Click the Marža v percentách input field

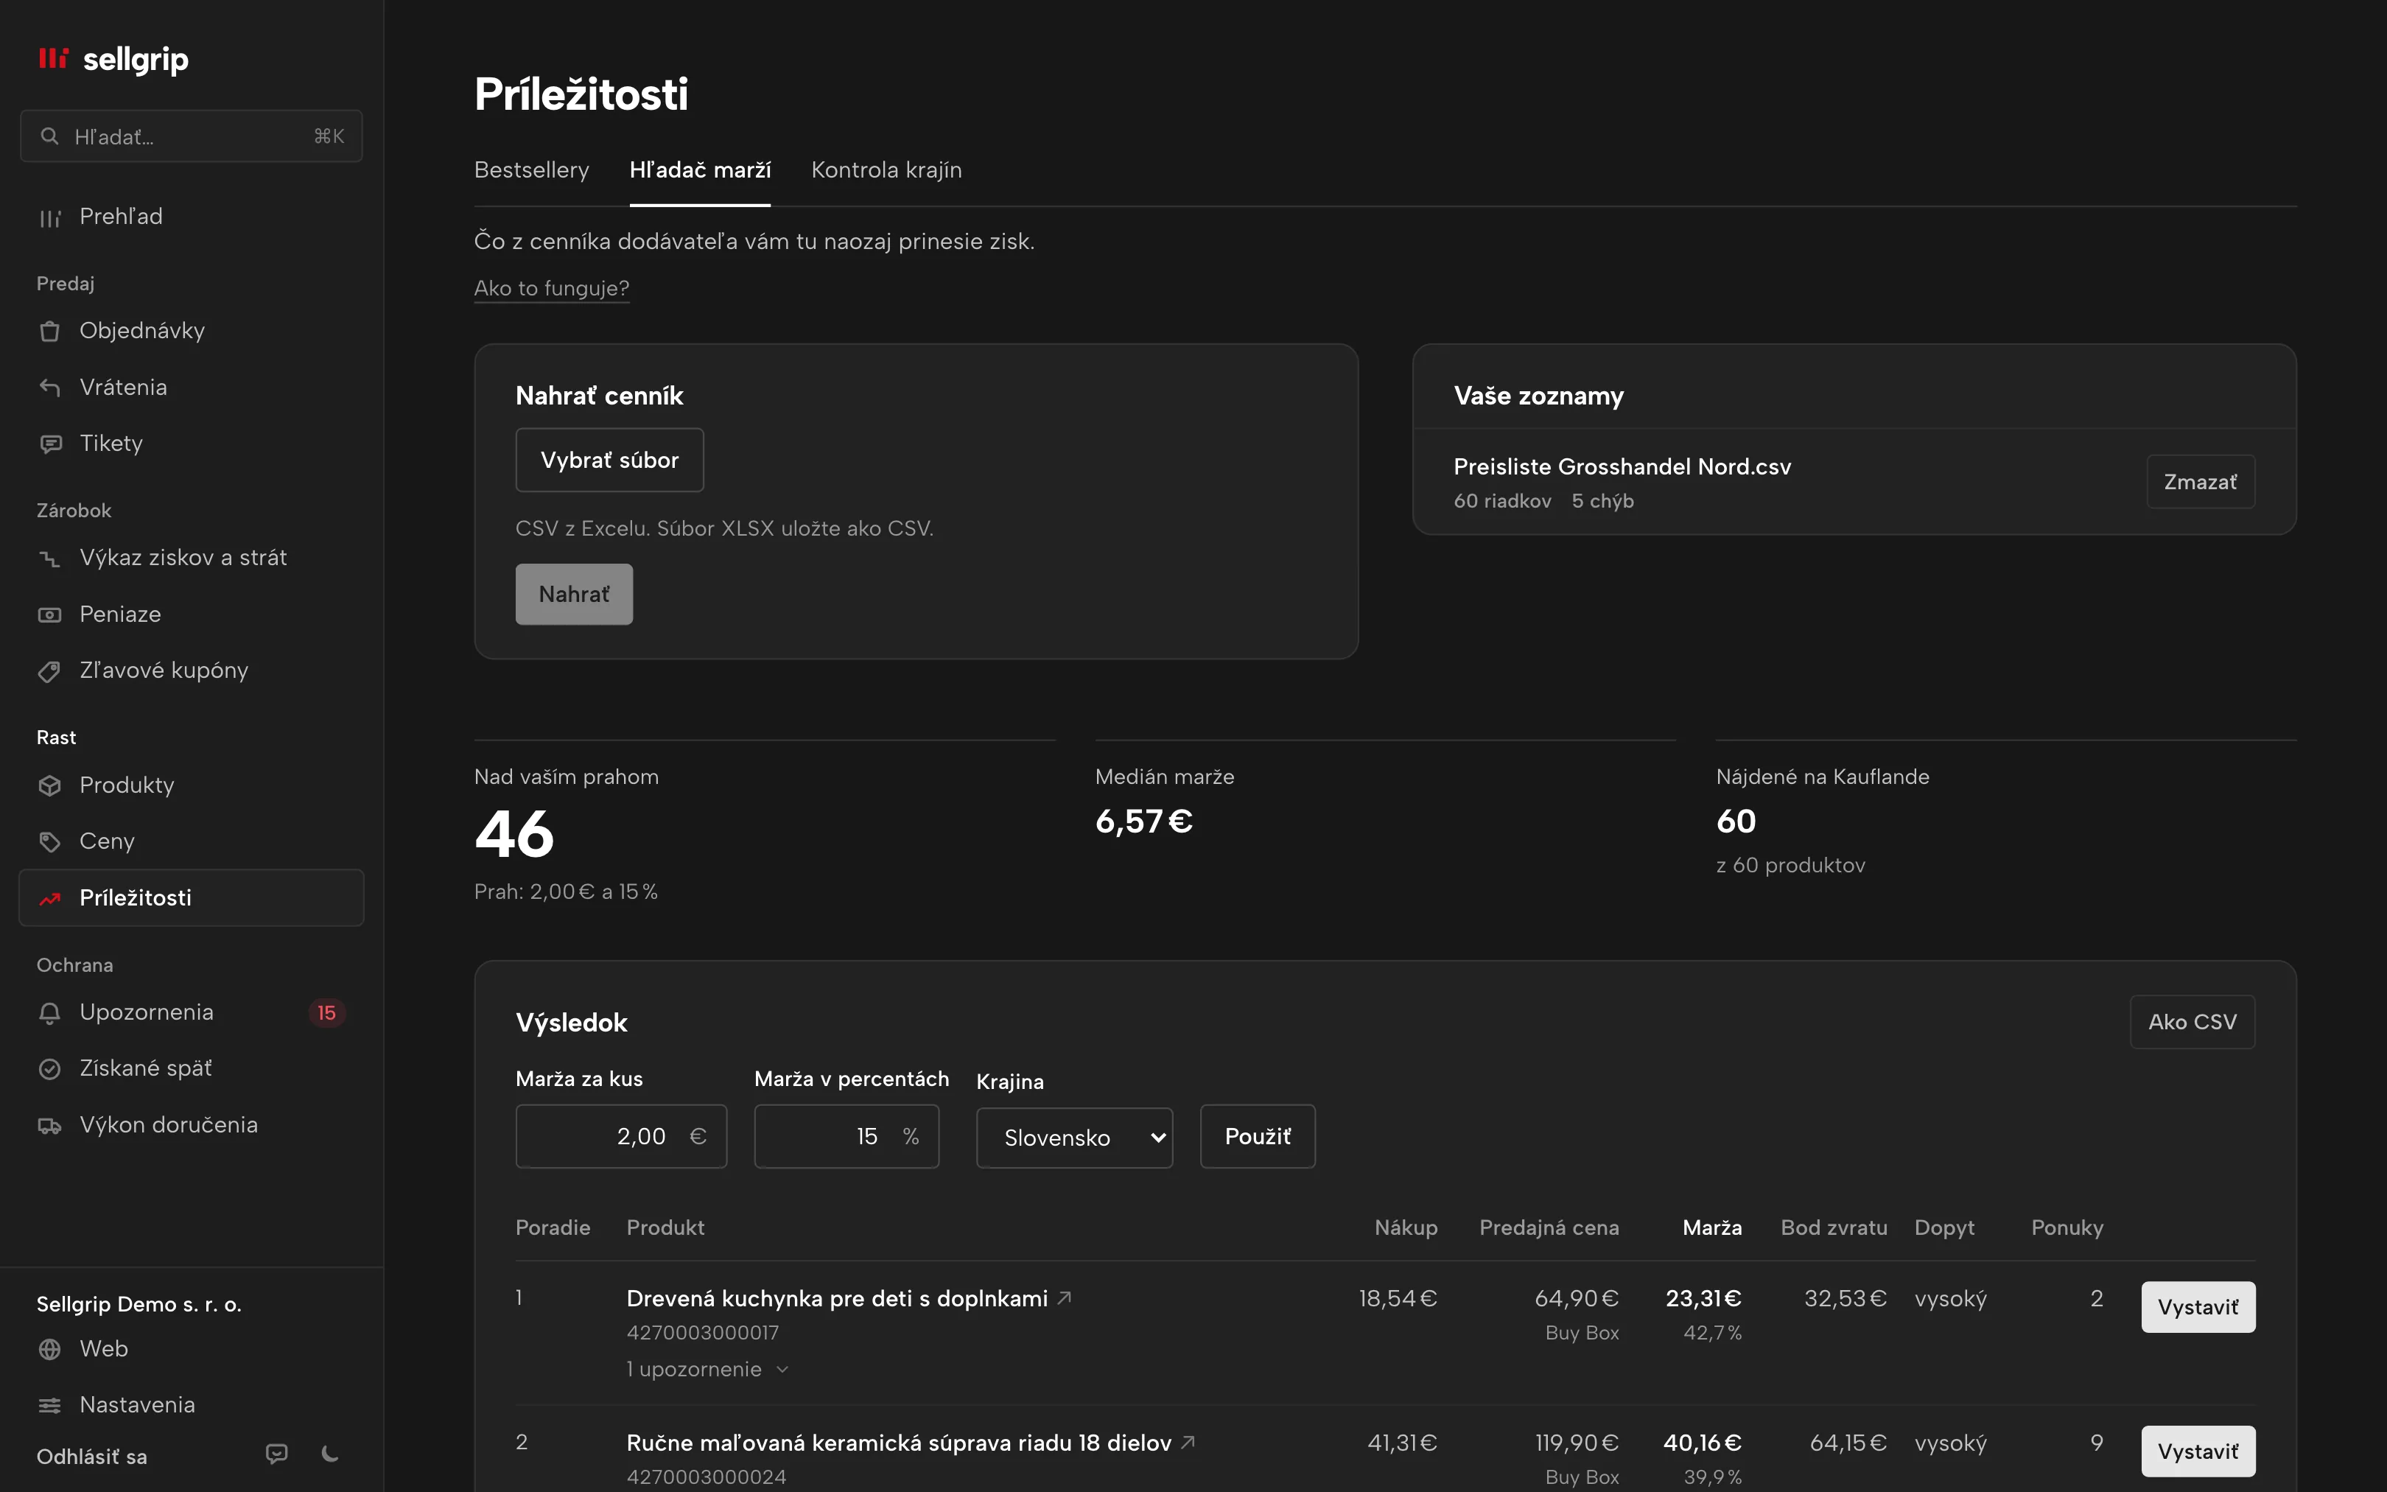(847, 1137)
